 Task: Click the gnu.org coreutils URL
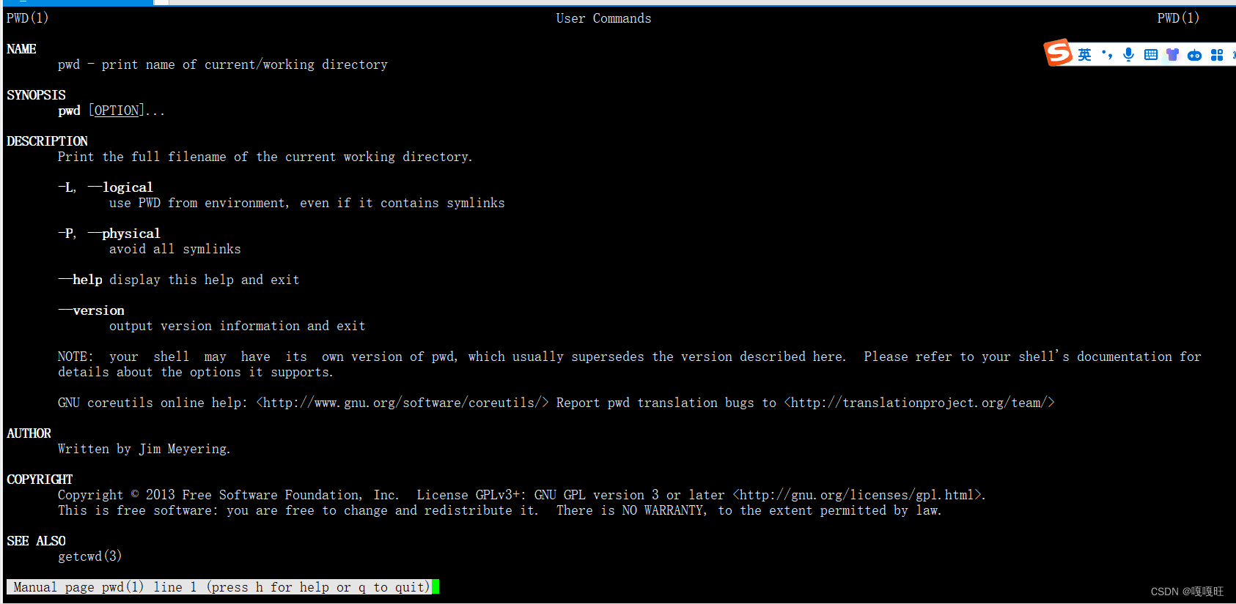[x=402, y=403]
